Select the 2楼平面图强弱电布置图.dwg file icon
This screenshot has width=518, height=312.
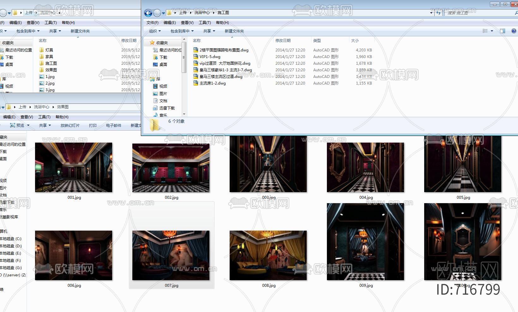point(196,50)
